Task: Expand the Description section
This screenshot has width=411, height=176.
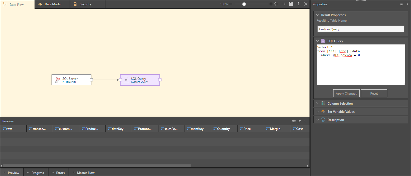Action: (335, 120)
